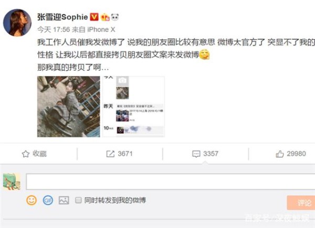
Task: Open the GIF picker icon
Action: click(x=48, y=200)
